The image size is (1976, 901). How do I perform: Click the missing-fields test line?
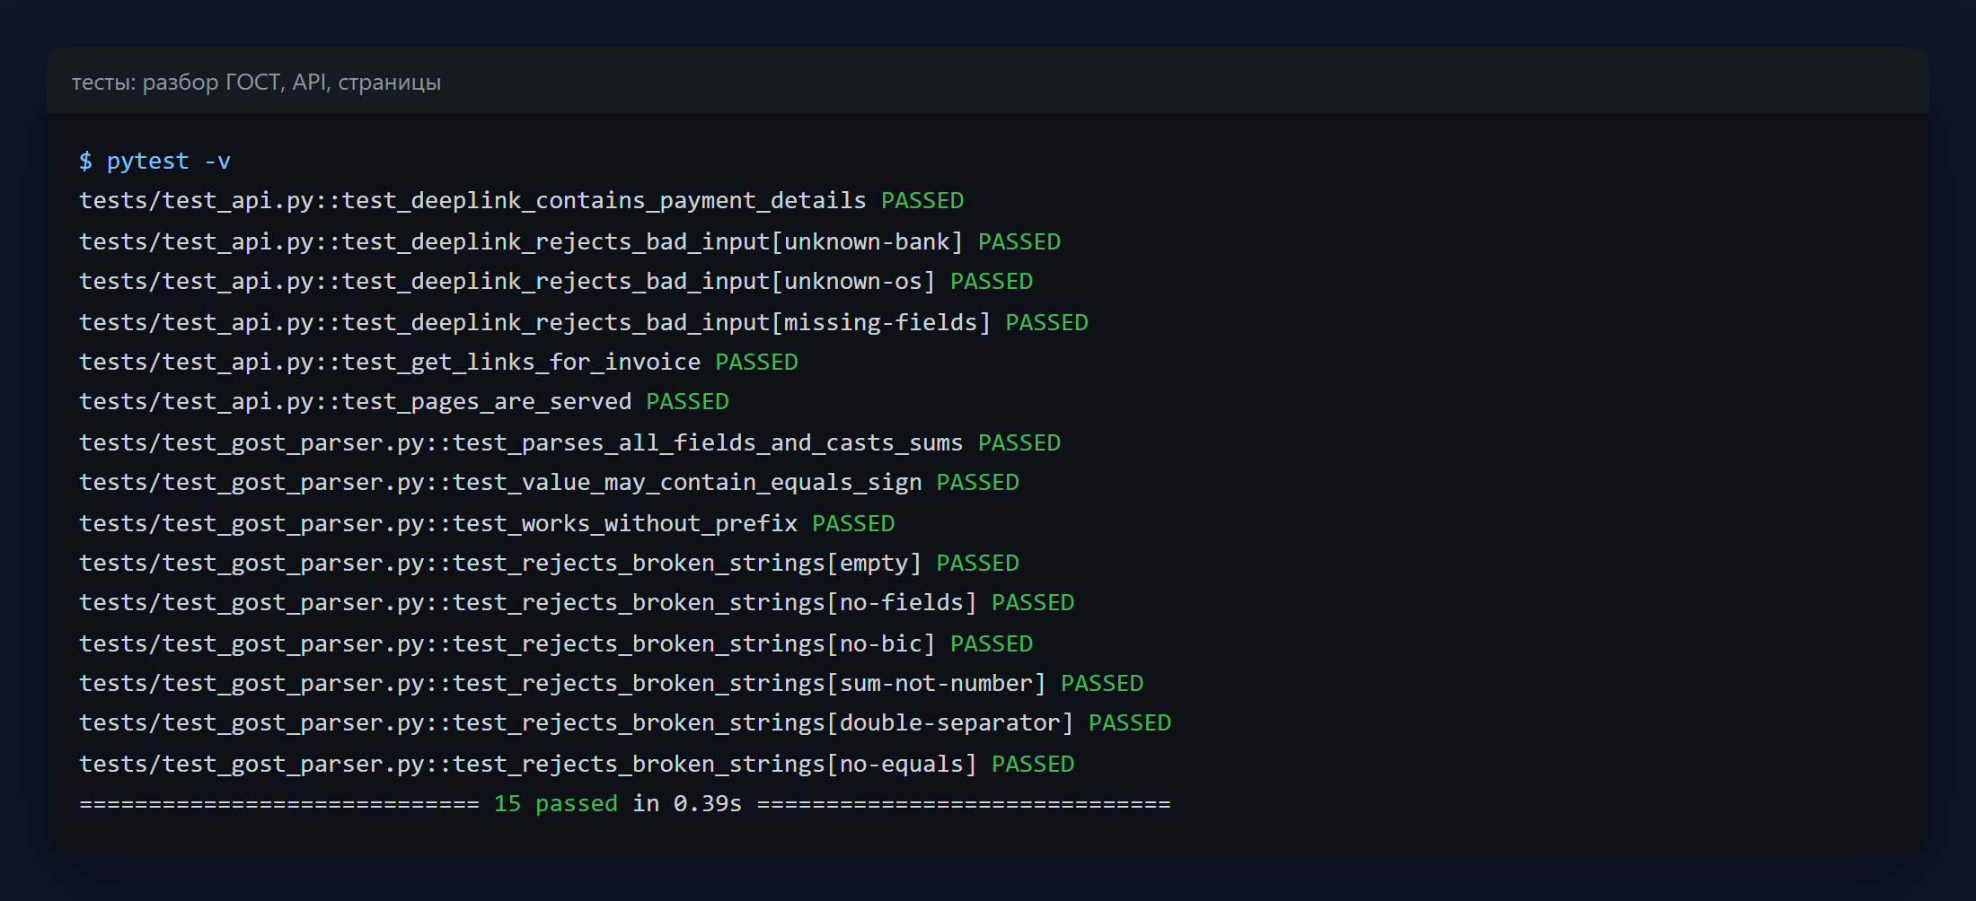tap(584, 322)
